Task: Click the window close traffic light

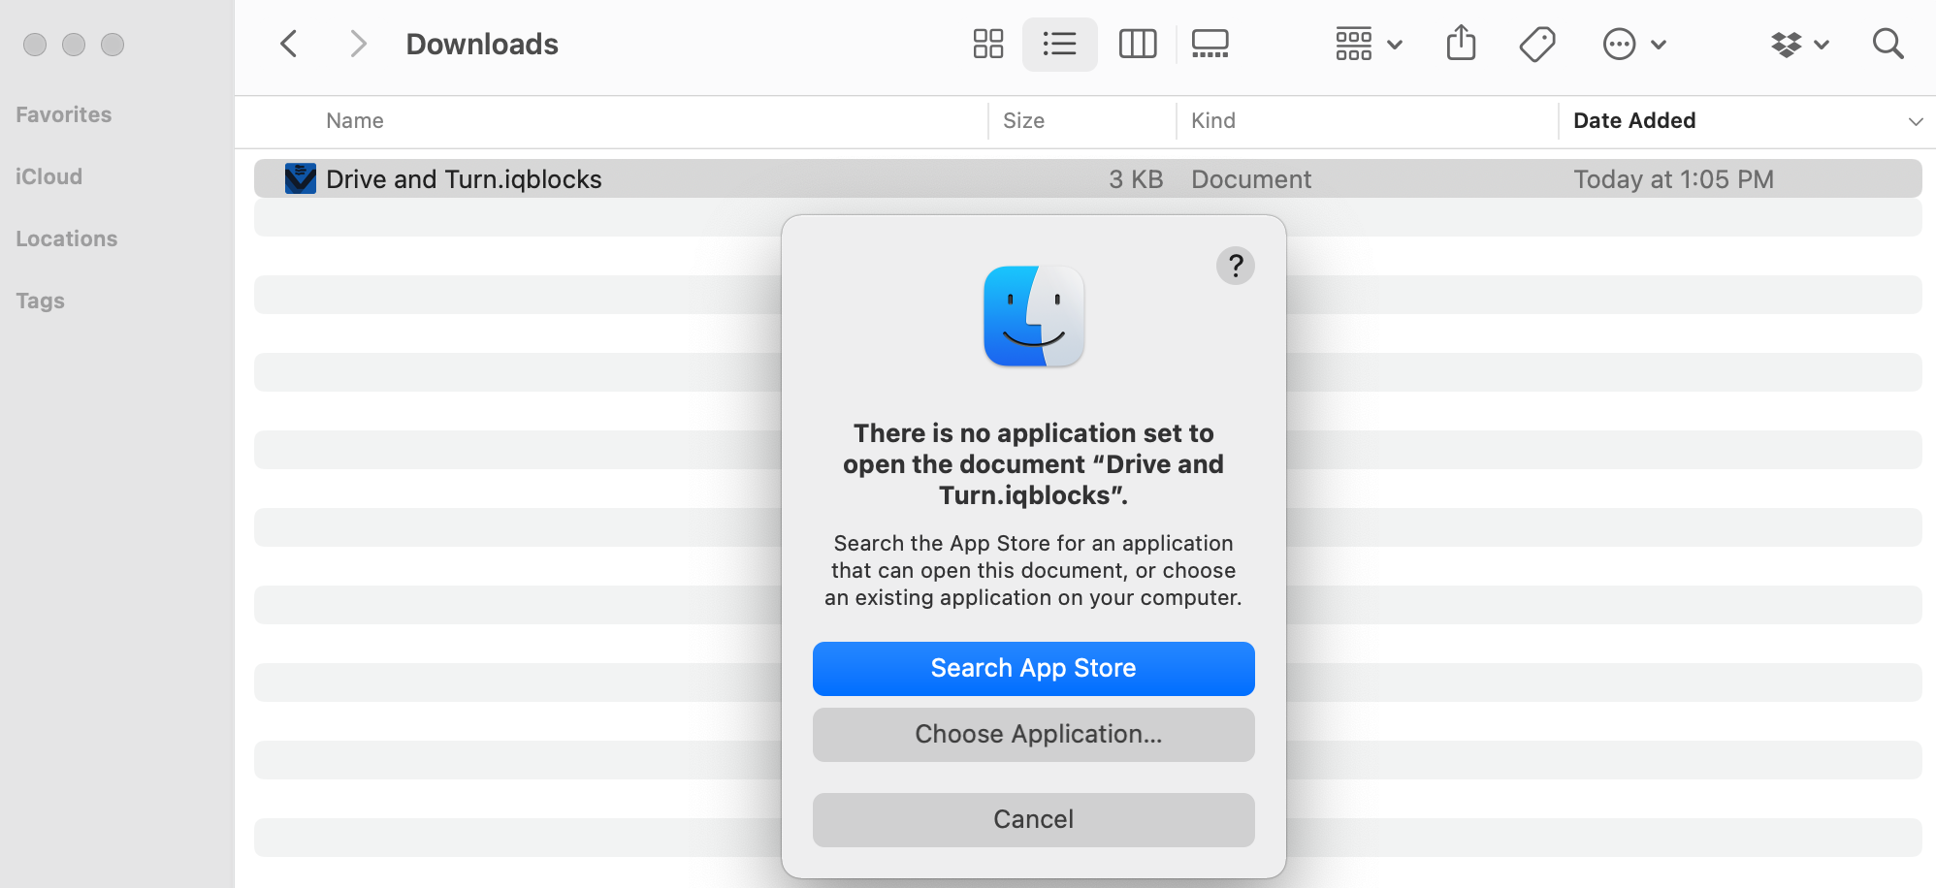Action: point(35,45)
